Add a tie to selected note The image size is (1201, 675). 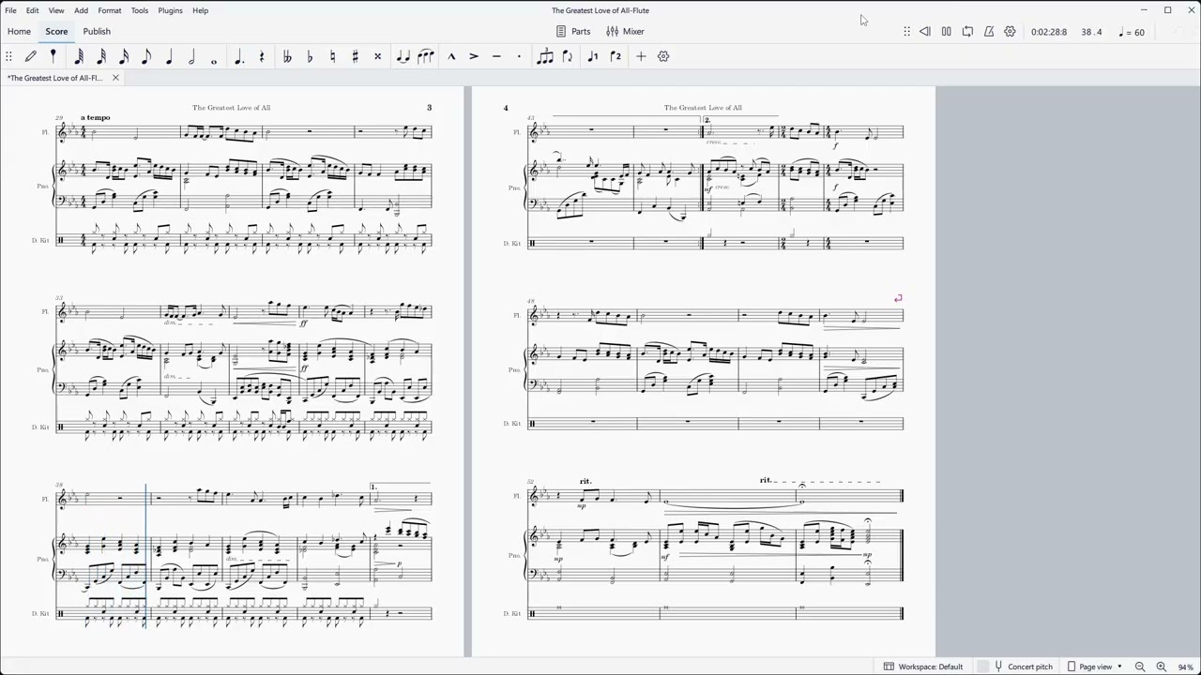point(403,56)
